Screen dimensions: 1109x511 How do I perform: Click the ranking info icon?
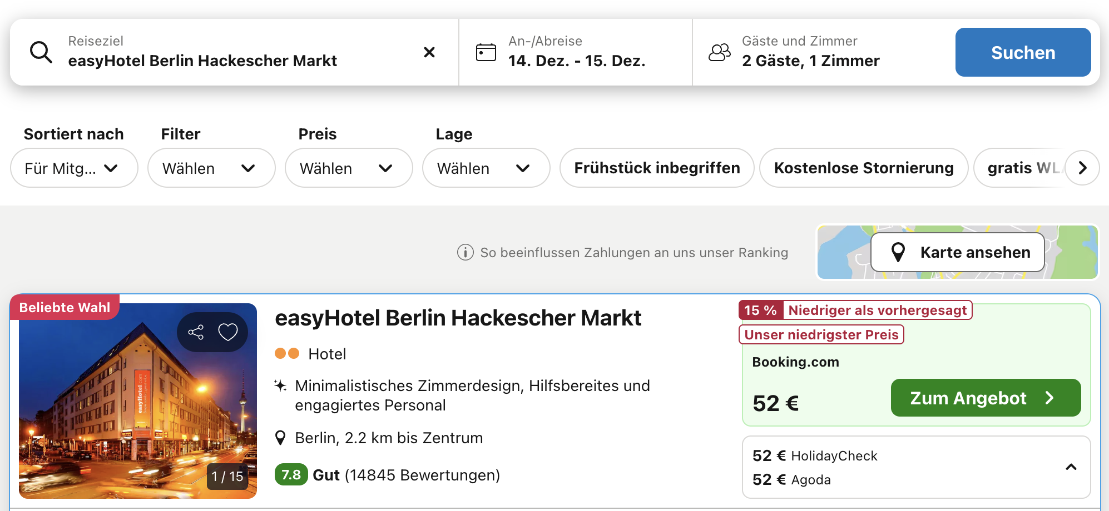point(466,252)
